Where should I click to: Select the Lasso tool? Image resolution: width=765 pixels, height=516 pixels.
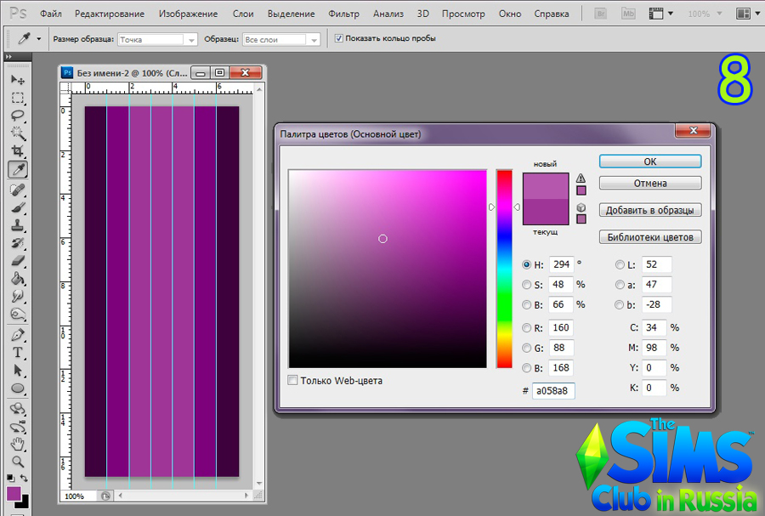18,116
